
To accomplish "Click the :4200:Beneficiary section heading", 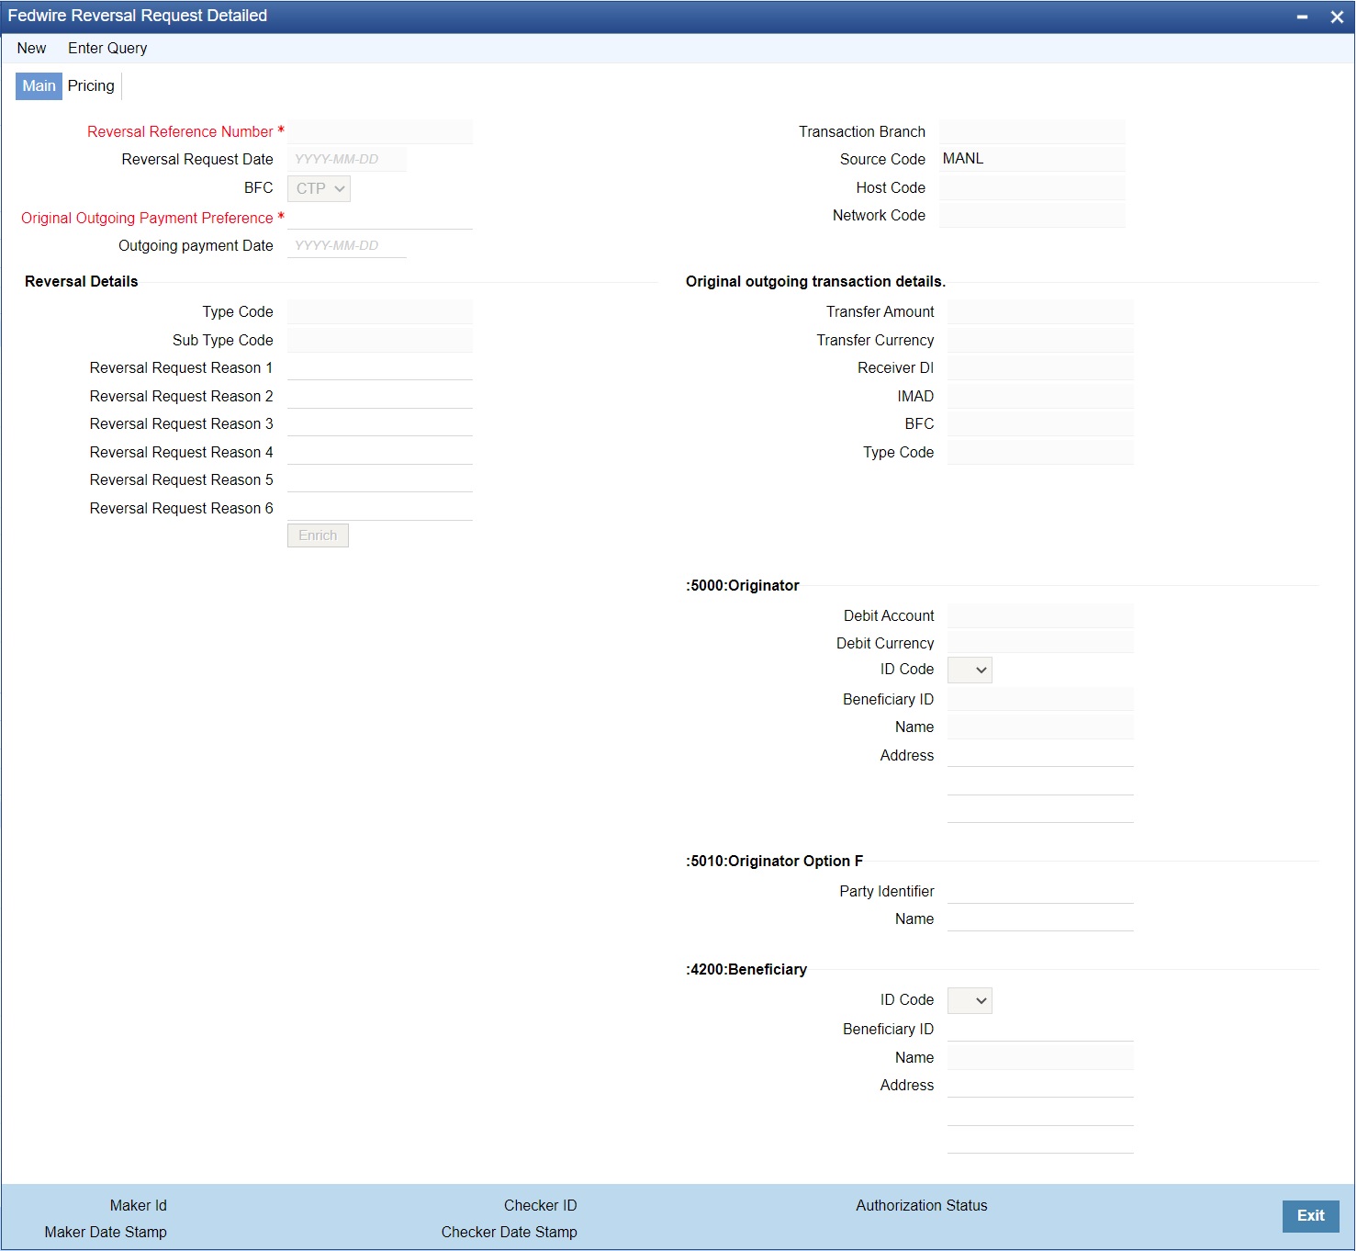I will [746, 969].
